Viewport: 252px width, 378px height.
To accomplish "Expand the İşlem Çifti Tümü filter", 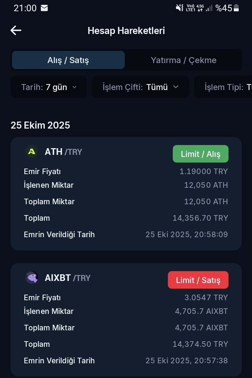I will point(141,87).
